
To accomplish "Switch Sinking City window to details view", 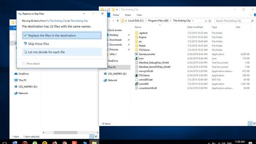I will [x=250, y=124].
